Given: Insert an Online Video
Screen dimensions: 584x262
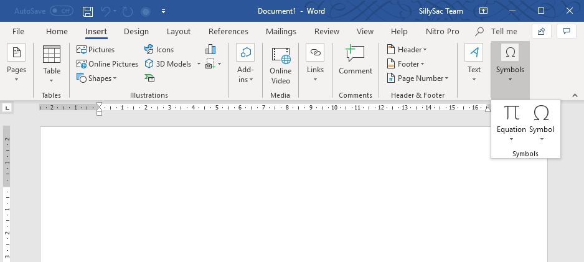Looking at the screenshot, I should (x=280, y=65).
